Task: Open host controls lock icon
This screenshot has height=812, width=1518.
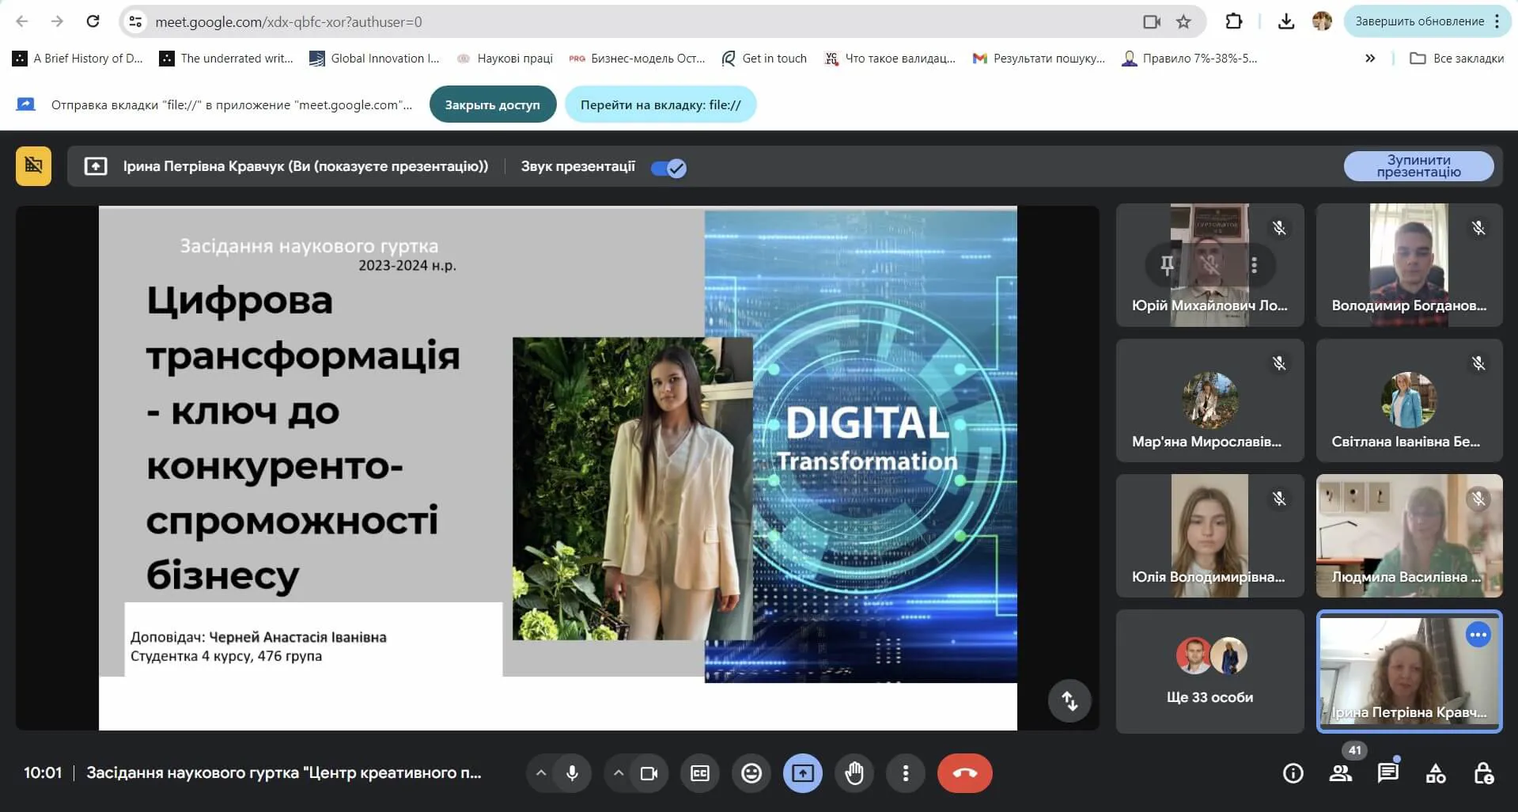Action: (x=1483, y=773)
